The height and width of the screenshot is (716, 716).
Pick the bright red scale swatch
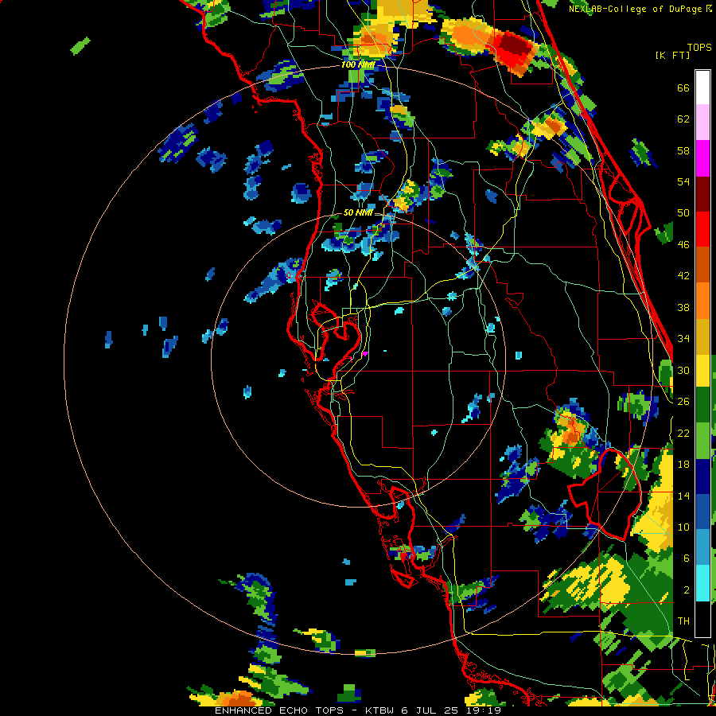tap(702, 230)
